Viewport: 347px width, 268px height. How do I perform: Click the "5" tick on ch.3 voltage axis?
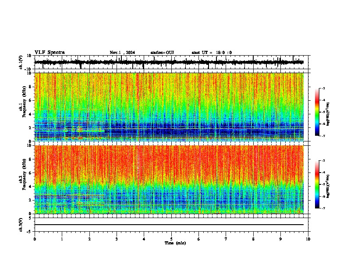[x=30, y=218]
